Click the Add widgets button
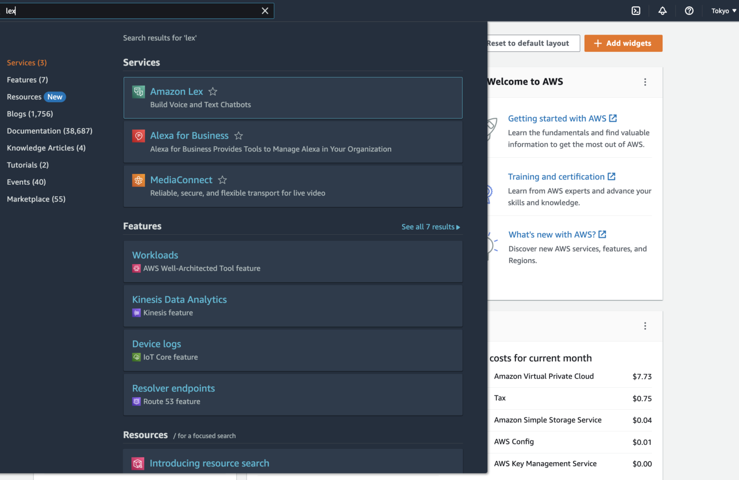Image resolution: width=739 pixels, height=480 pixels. (x=623, y=43)
